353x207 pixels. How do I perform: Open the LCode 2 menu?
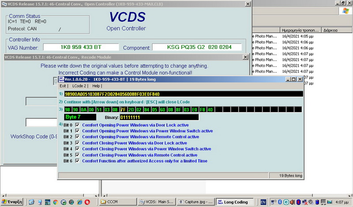pyautogui.click(x=79, y=86)
